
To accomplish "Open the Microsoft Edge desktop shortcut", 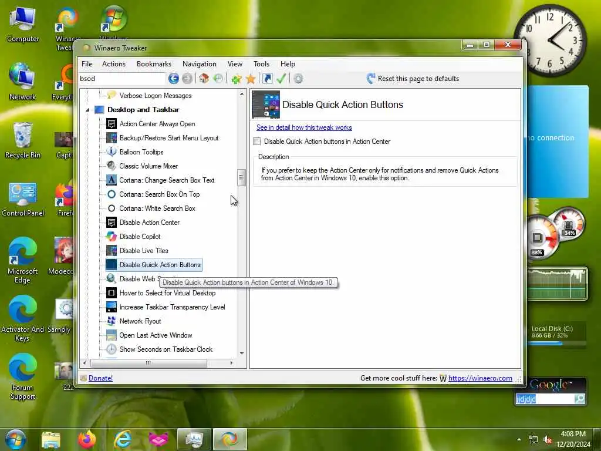I will [22, 260].
